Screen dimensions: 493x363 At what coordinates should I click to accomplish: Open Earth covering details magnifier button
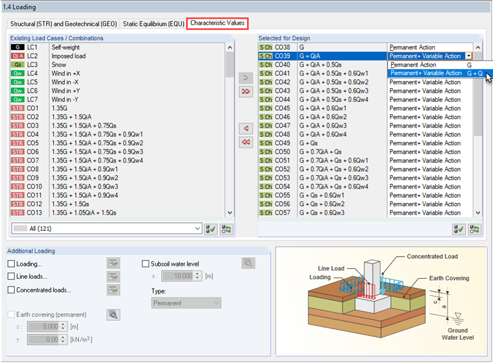pyautogui.click(x=113, y=314)
